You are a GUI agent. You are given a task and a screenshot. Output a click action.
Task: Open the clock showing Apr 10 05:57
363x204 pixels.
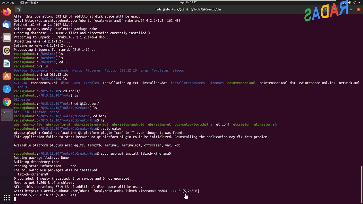coord(188,3)
